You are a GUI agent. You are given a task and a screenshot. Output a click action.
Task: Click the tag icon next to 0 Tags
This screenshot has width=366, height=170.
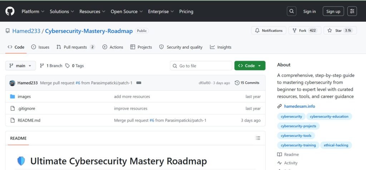tap(68, 66)
